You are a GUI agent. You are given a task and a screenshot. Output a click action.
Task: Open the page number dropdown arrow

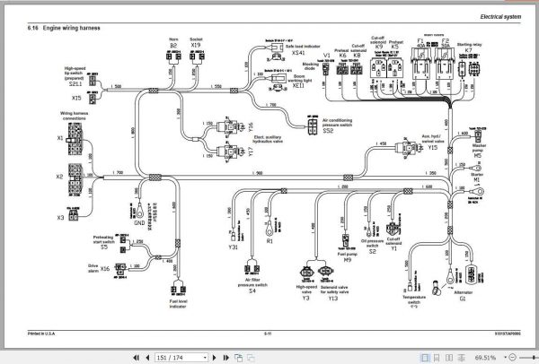[205, 358]
